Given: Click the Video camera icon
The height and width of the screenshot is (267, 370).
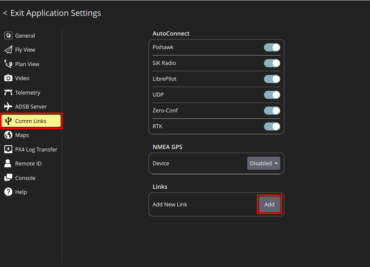Looking at the screenshot, I should (8, 78).
